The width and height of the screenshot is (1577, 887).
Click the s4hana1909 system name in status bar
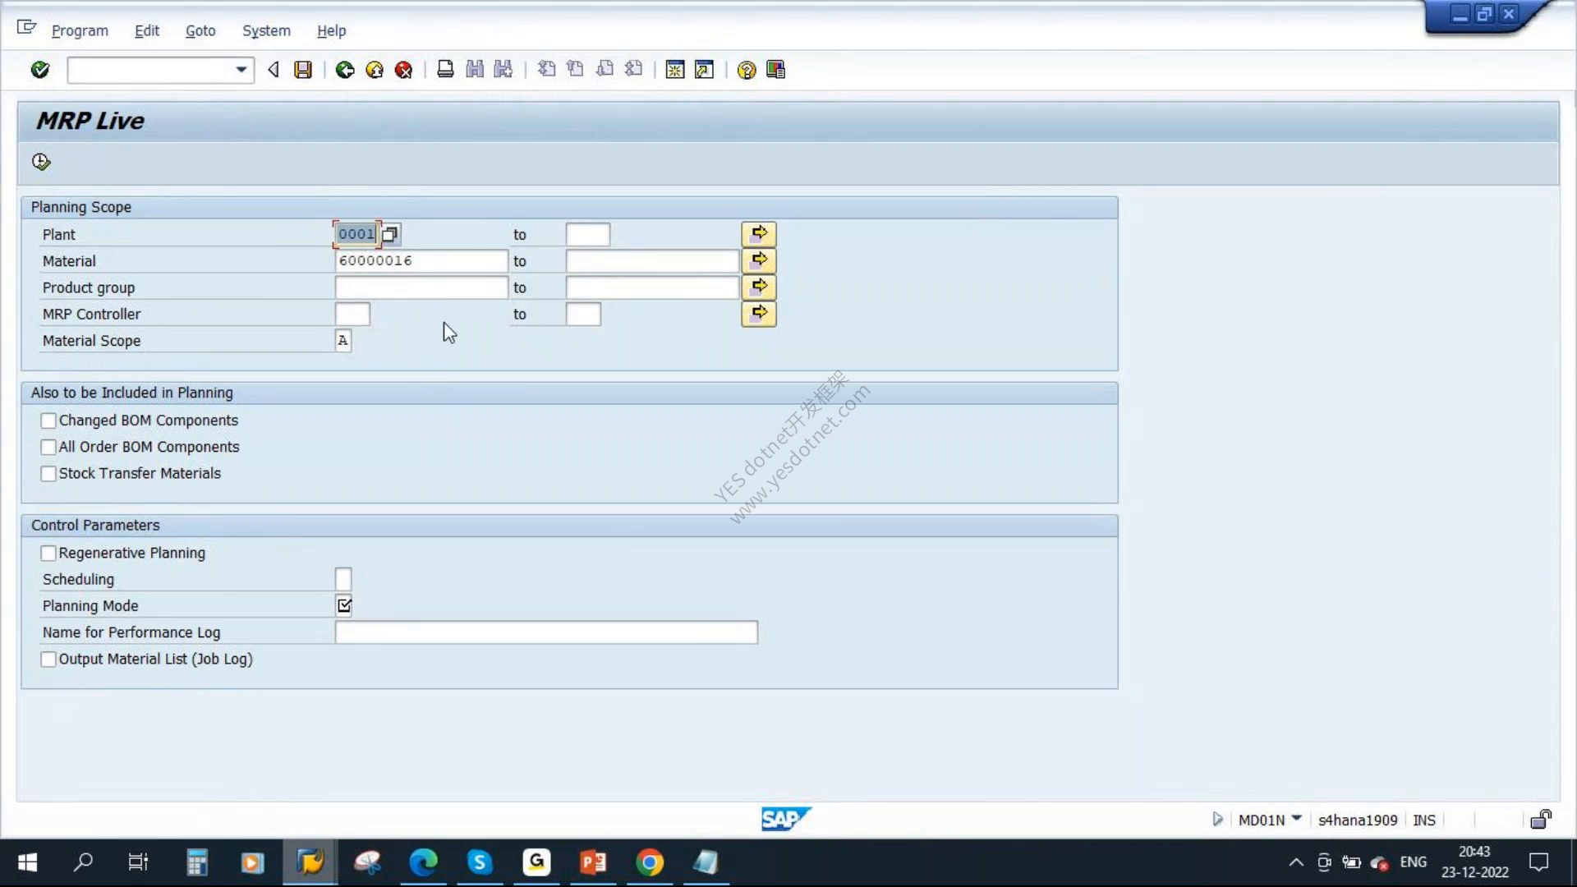[1357, 820]
